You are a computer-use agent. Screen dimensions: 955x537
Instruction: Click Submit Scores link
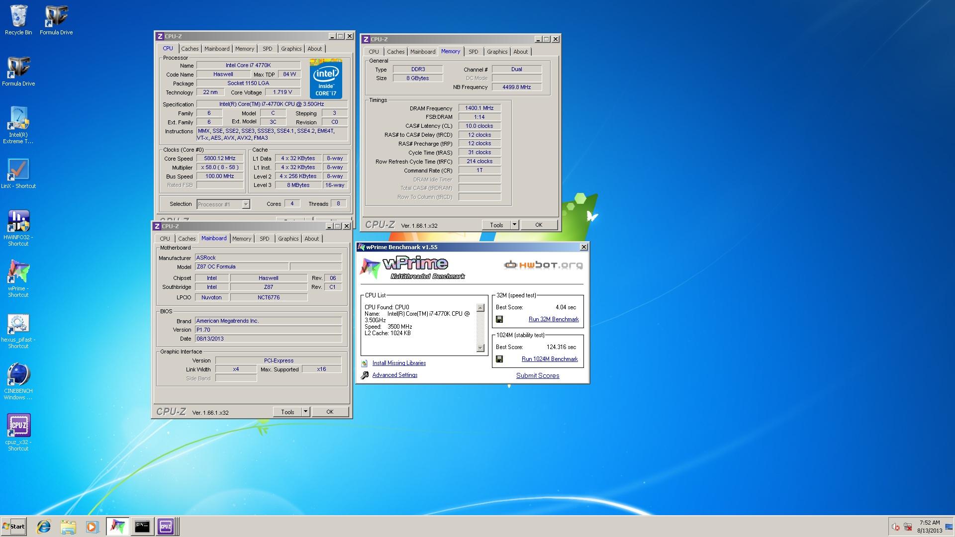(538, 376)
